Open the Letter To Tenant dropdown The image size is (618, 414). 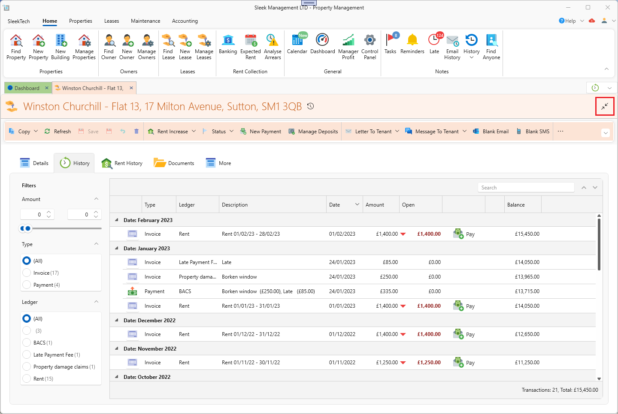(397, 132)
